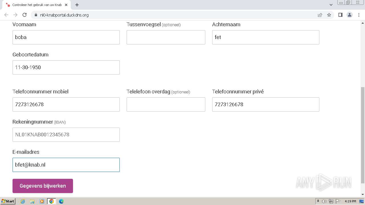Go back to previous page

coord(6,15)
